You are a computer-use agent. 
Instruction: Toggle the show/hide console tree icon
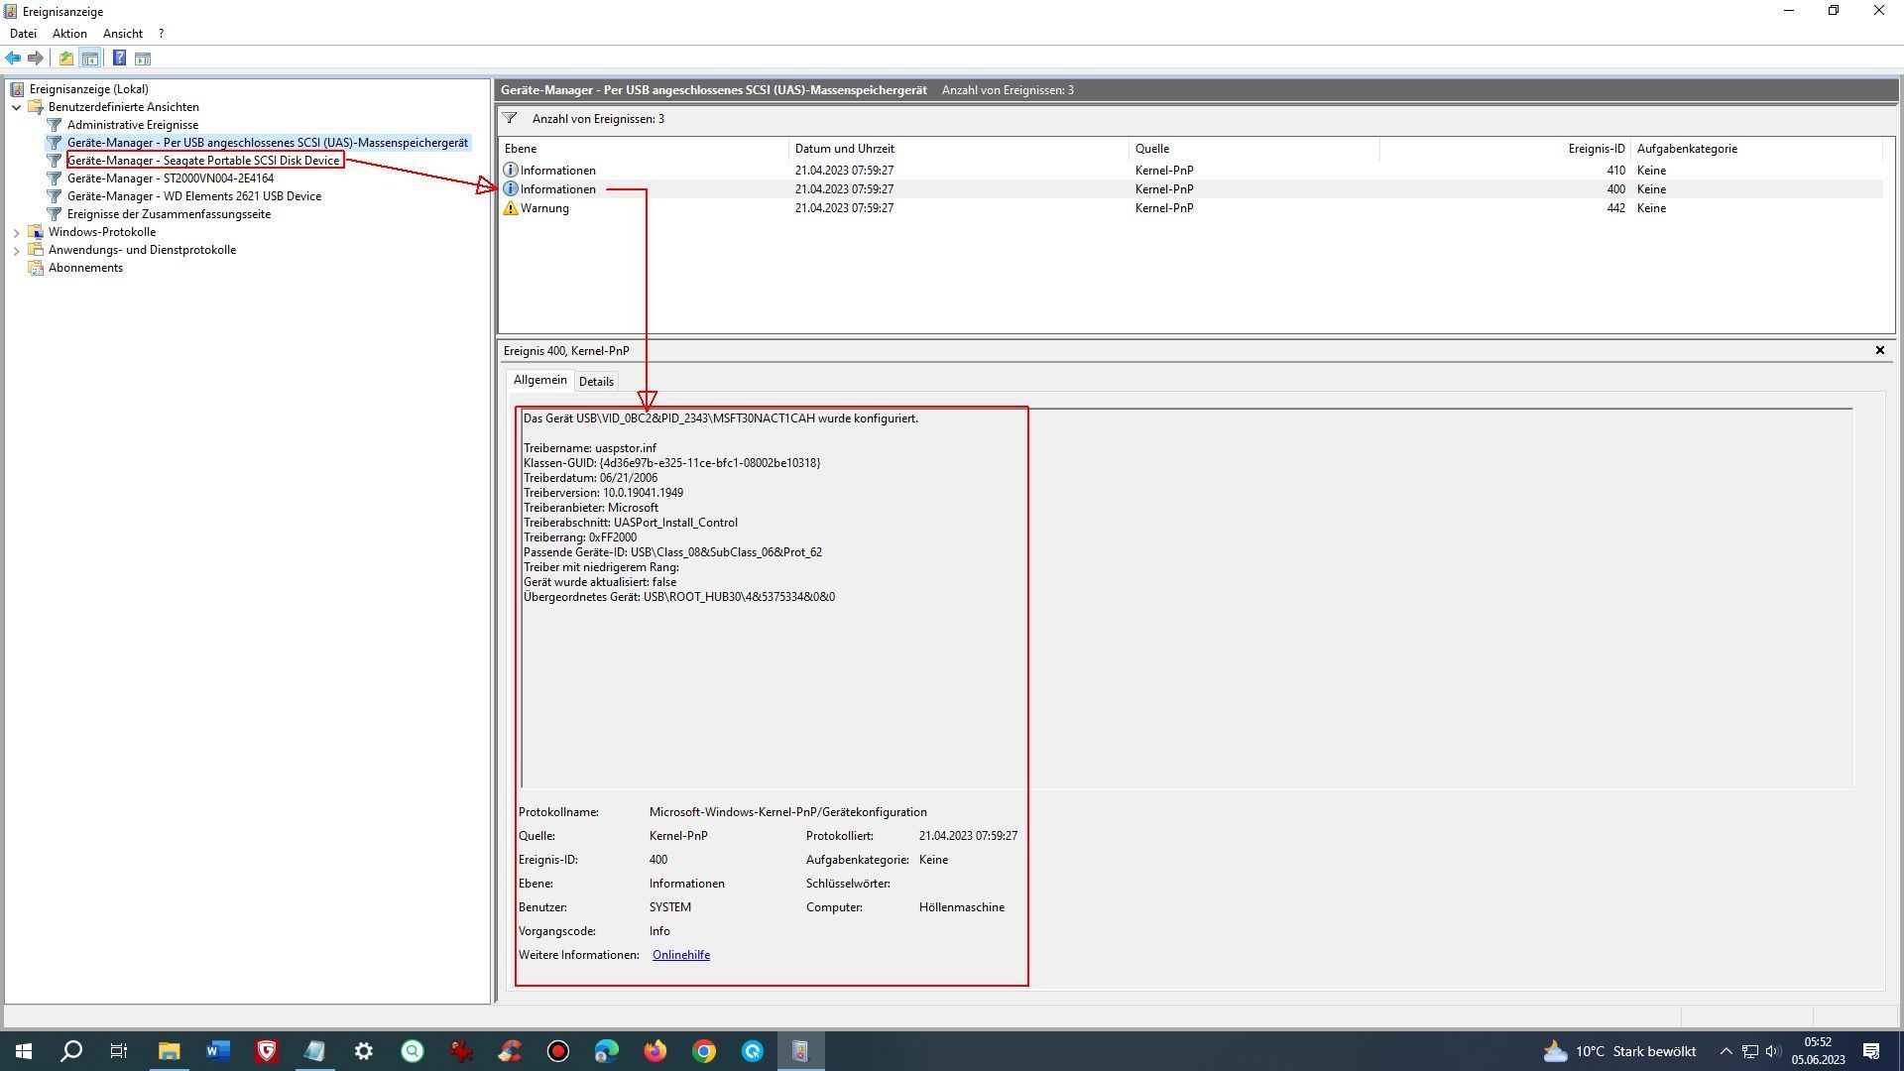click(90, 59)
